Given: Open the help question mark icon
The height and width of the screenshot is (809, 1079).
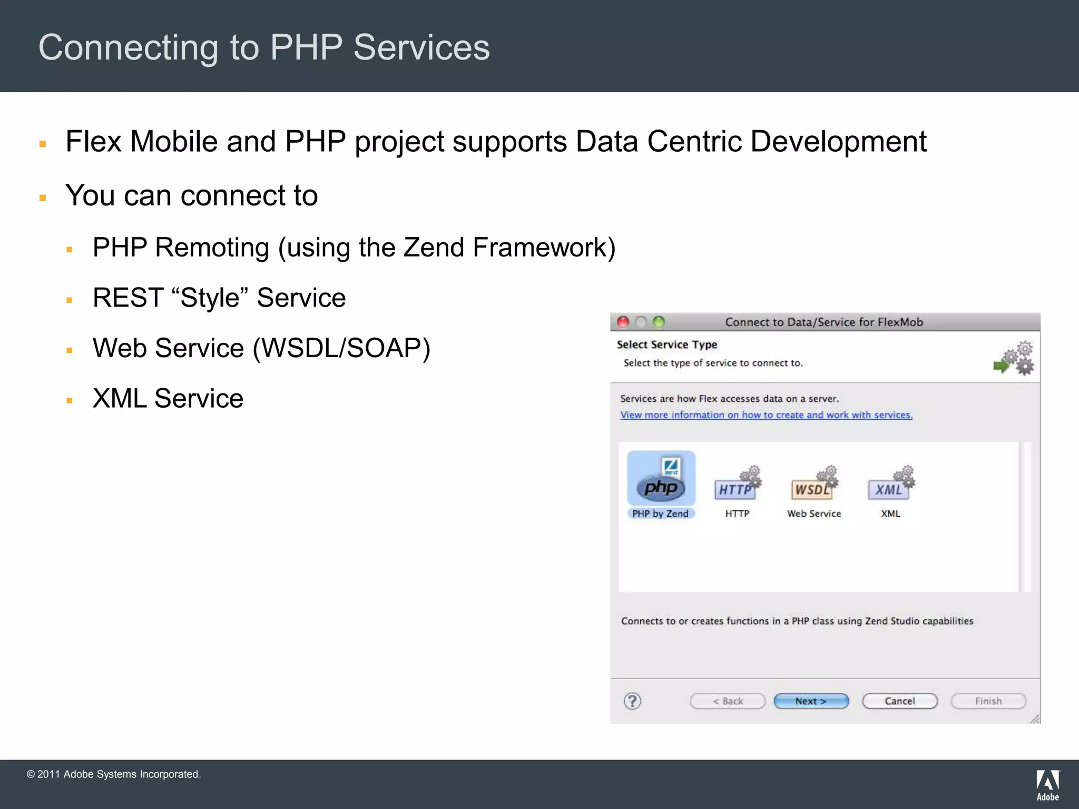Looking at the screenshot, I should click(632, 701).
